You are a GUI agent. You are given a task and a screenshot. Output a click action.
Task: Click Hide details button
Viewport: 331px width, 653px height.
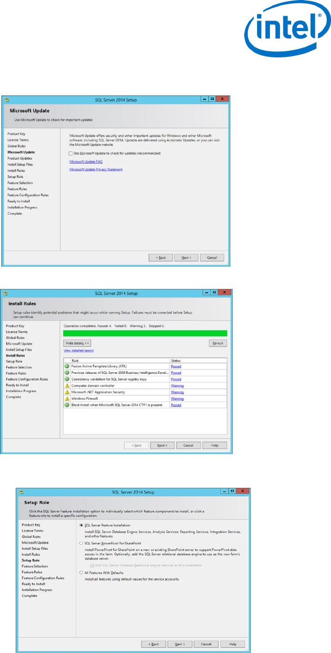point(77,343)
